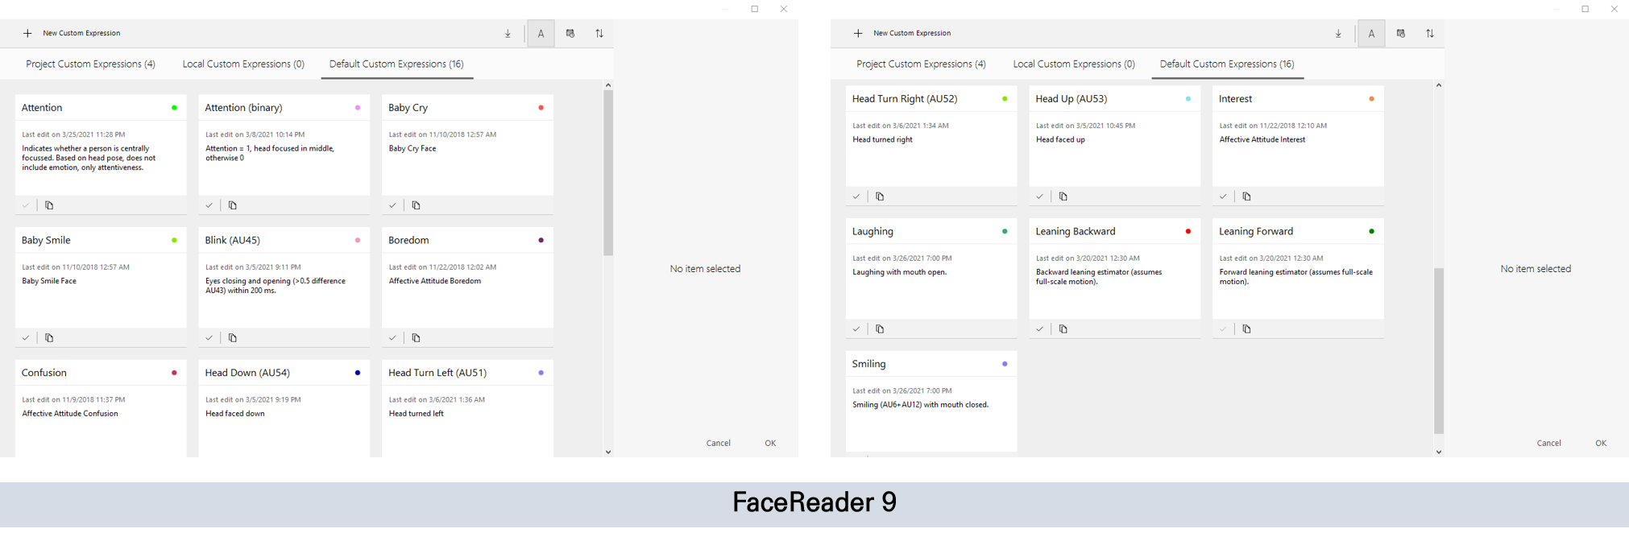The width and height of the screenshot is (1629, 537).
Task: Click New Custom Expression in right window
Action: [x=912, y=33]
